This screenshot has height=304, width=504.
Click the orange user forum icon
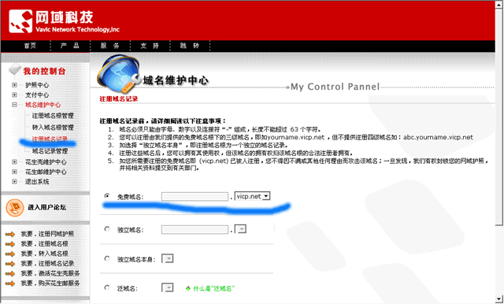(x=15, y=208)
